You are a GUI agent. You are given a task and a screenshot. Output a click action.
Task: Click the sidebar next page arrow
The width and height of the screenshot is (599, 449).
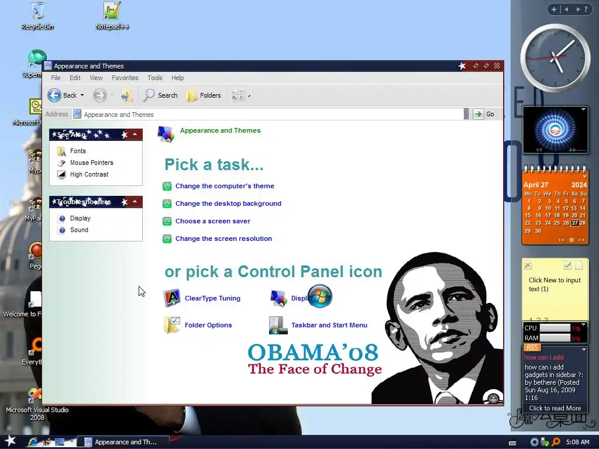click(x=578, y=9)
